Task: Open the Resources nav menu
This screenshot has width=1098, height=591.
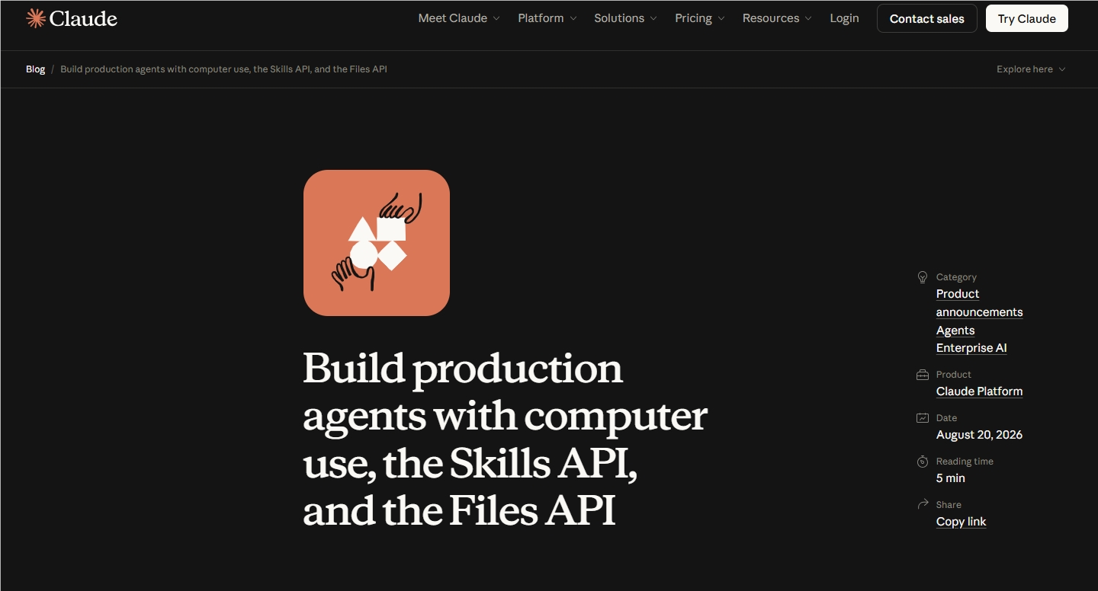Action: point(777,18)
